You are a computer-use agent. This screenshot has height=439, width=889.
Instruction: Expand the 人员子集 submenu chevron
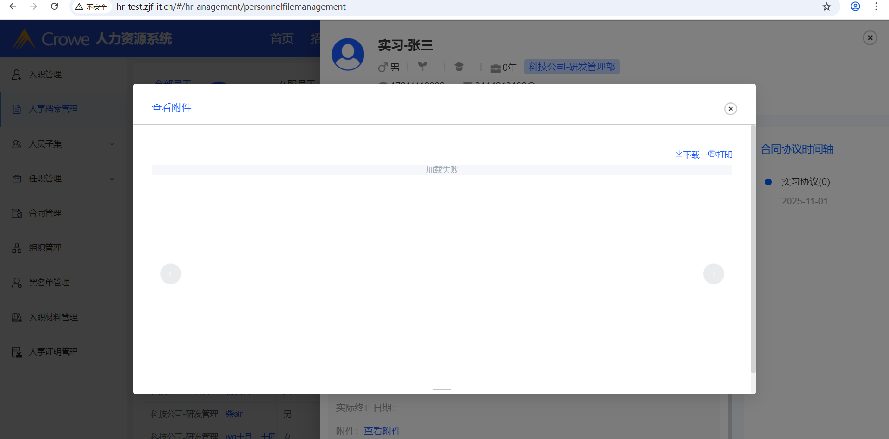(112, 144)
